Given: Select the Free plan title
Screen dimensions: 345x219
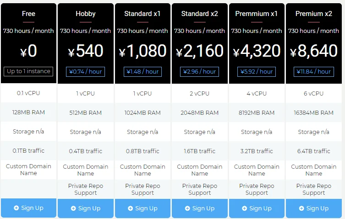Looking at the screenshot, I should pyautogui.click(x=28, y=14).
